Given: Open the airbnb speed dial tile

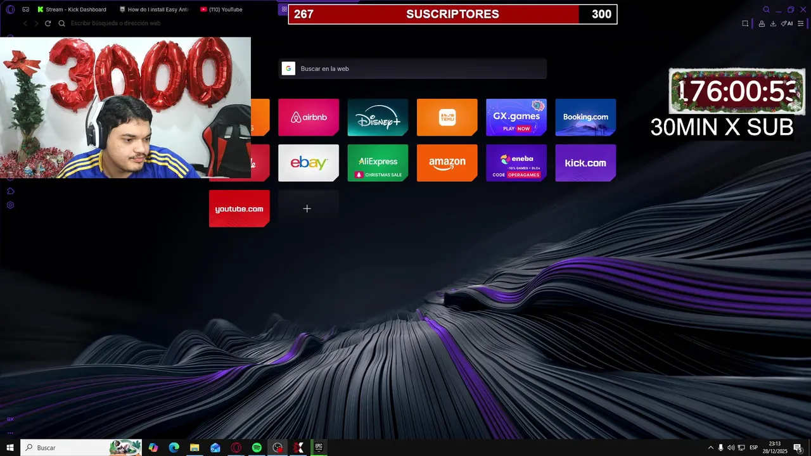Looking at the screenshot, I should [309, 117].
